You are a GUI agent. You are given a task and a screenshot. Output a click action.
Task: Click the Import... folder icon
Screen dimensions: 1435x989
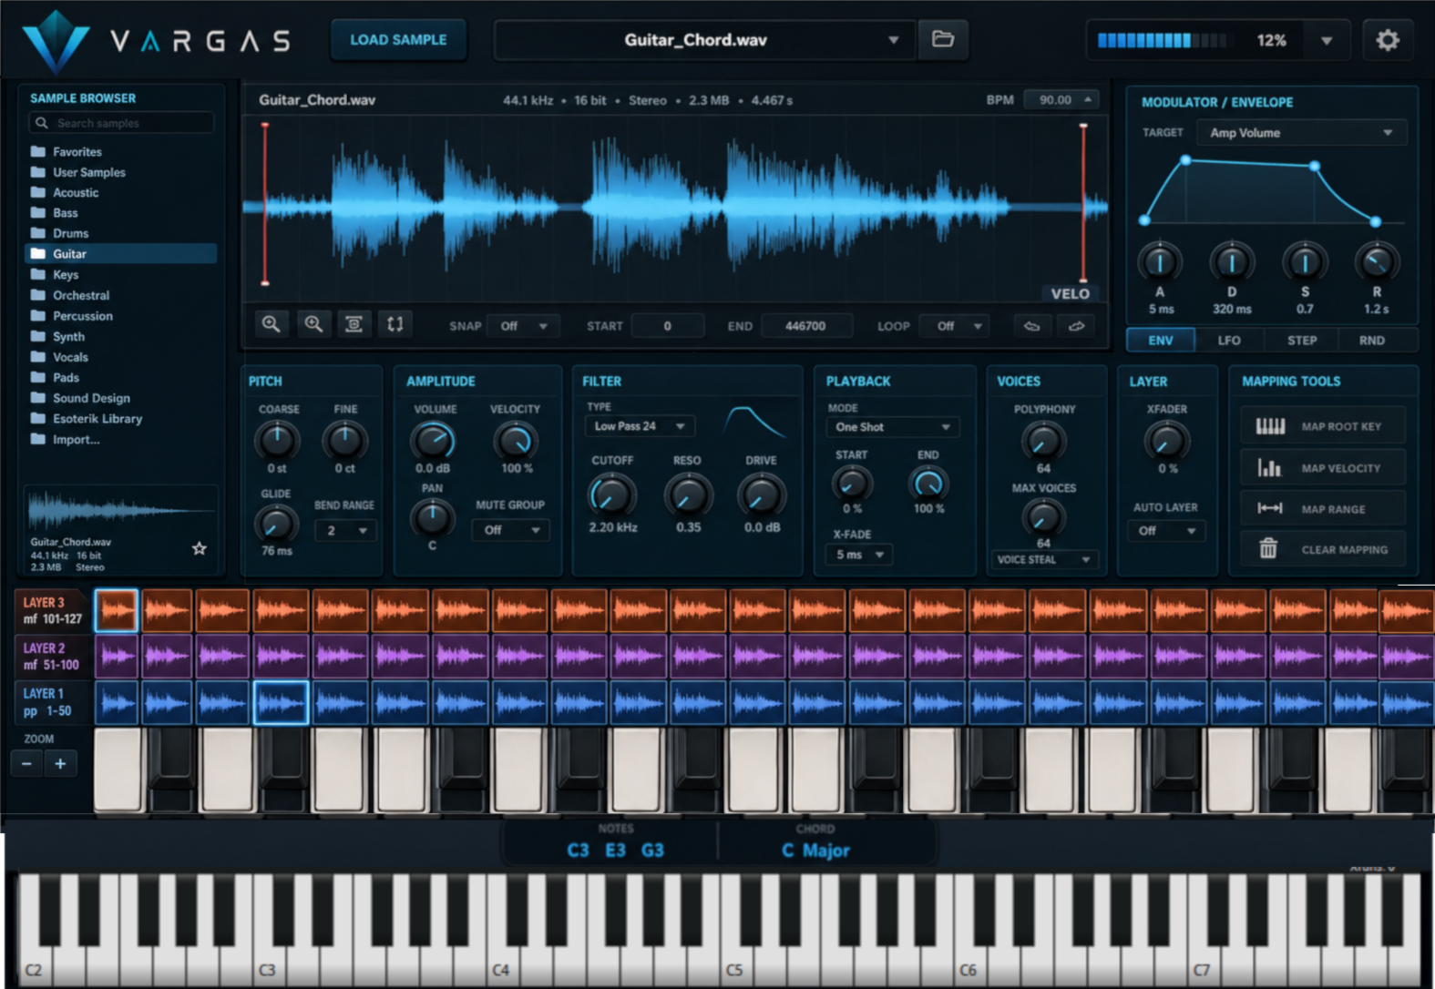tap(38, 439)
